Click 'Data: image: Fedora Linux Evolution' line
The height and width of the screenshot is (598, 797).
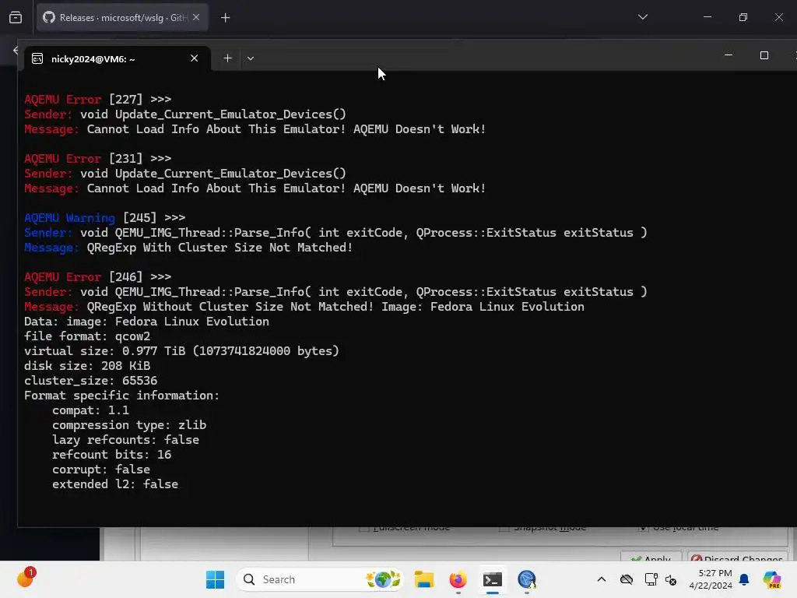146,322
